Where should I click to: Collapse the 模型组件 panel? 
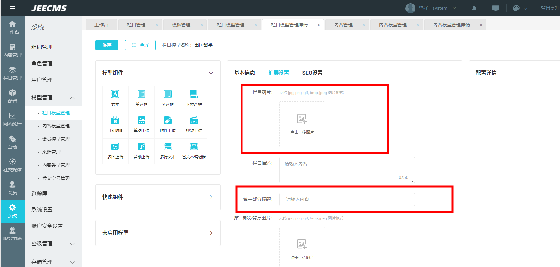coord(211,73)
